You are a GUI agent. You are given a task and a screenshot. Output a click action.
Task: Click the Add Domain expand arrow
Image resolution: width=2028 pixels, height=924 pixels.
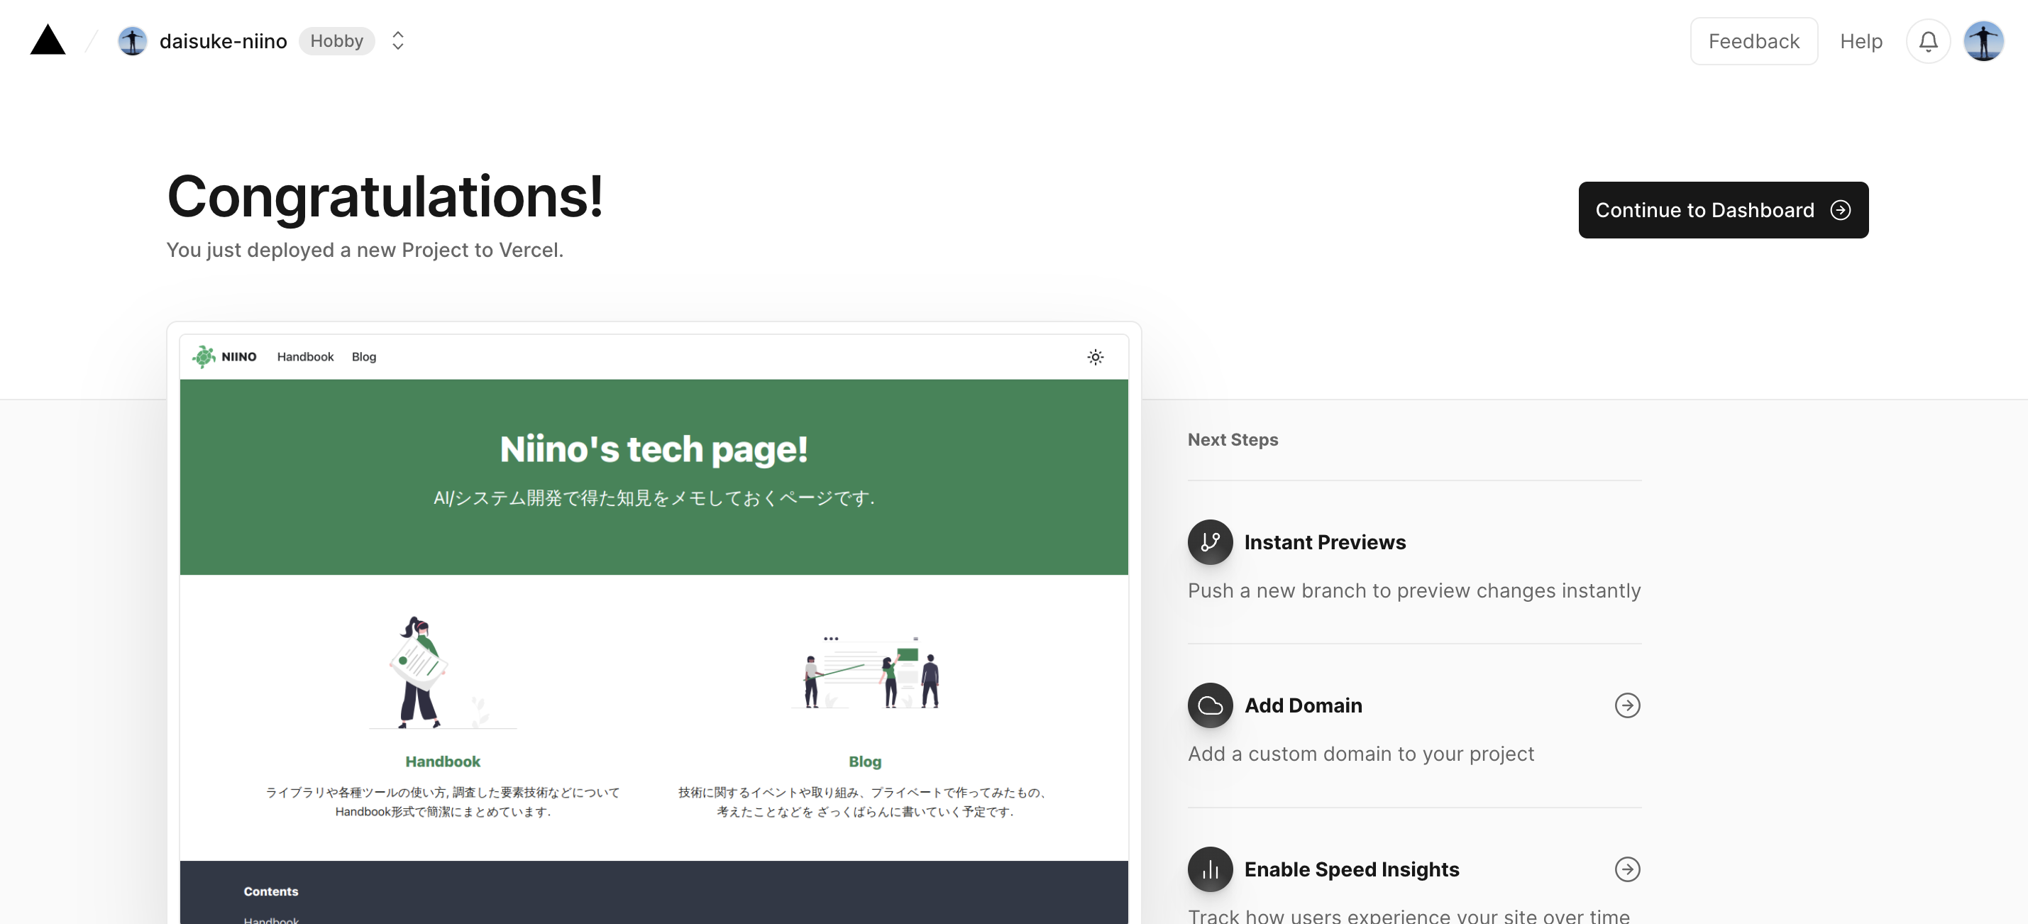(x=1627, y=705)
